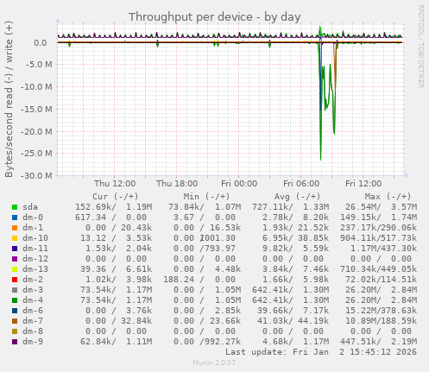Image resolution: width=429 pixels, height=372 pixels.
Task: Click the '-10.0 M' y-axis label
Action: tap(36, 86)
